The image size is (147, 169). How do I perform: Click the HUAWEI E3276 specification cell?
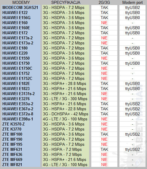click(x=65, y=99)
